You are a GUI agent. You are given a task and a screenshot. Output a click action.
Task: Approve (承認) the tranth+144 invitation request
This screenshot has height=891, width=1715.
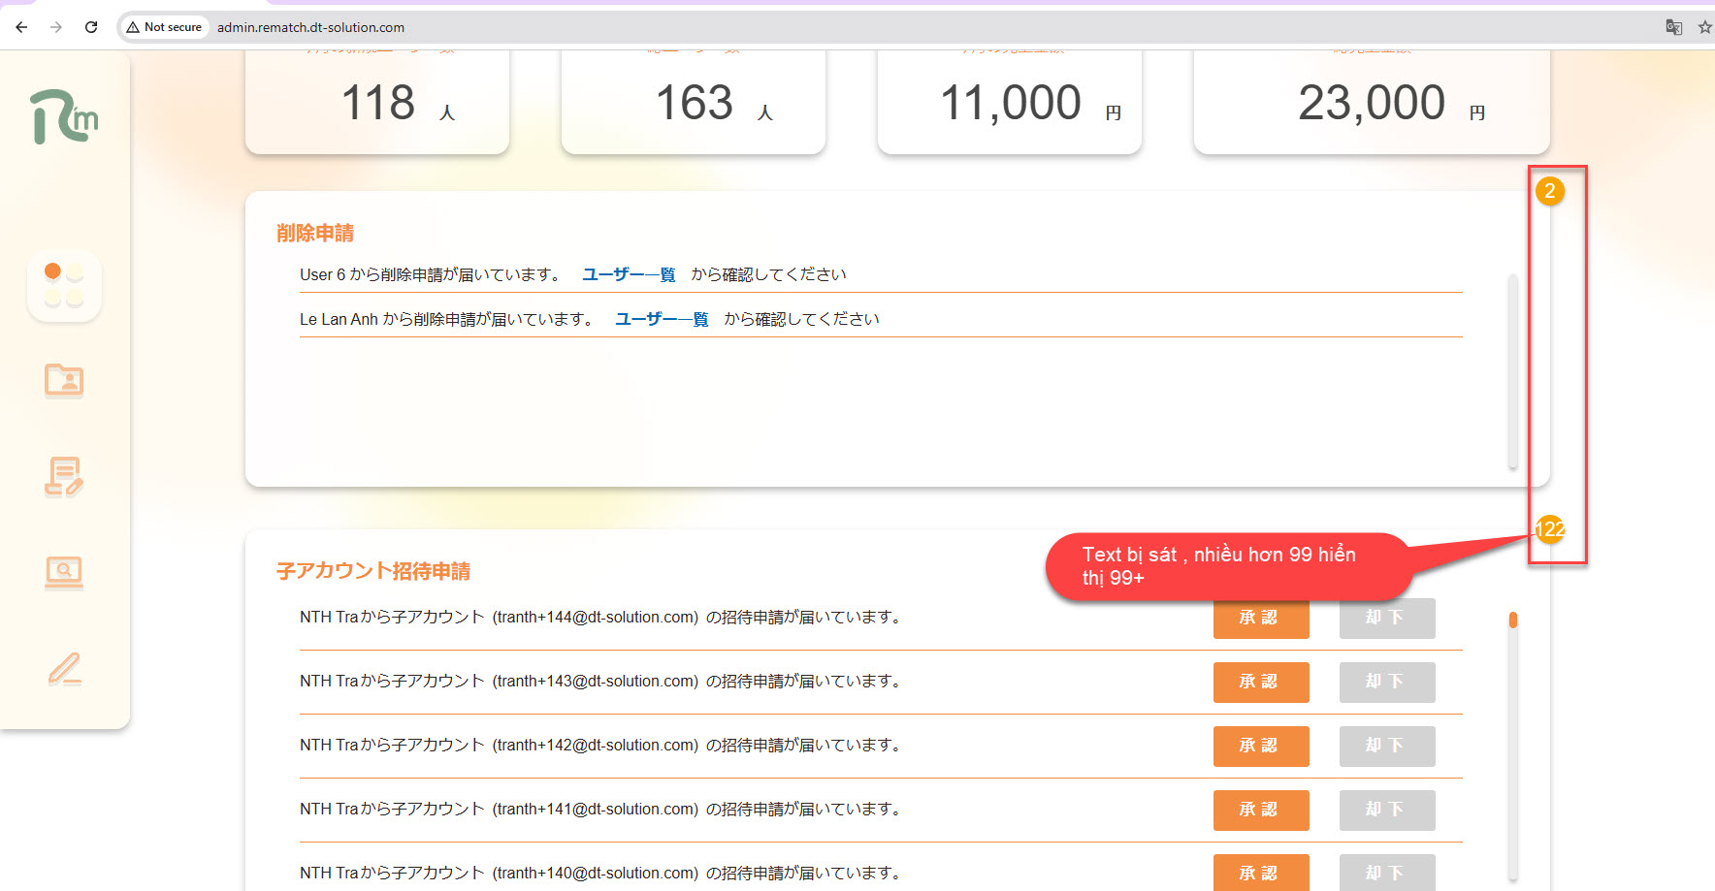coord(1260,618)
